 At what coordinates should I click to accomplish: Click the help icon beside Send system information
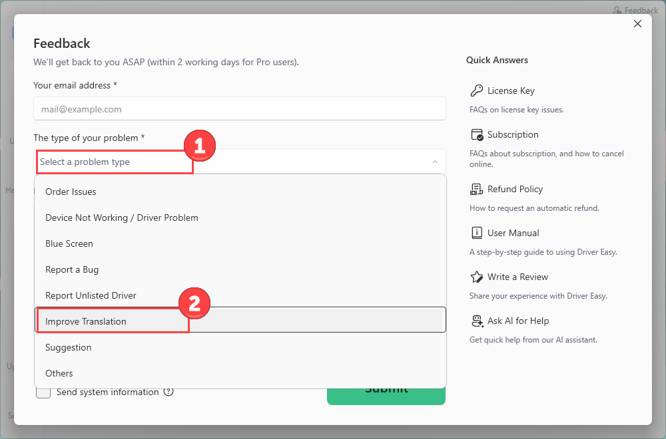click(x=168, y=392)
